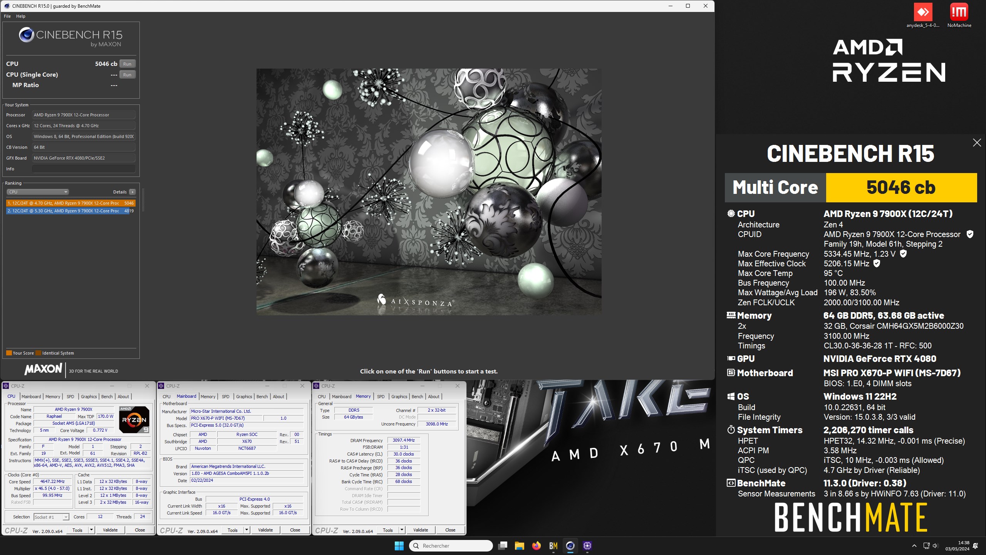Image resolution: width=986 pixels, height=555 pixels.
Task: Open Bench tab in first CPU-Z window
Action: [107, 397]
